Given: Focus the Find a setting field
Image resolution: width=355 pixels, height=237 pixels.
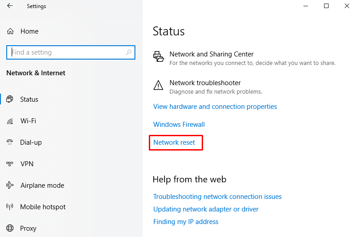Looking at the screenshot, I should [x=67, y=52].
